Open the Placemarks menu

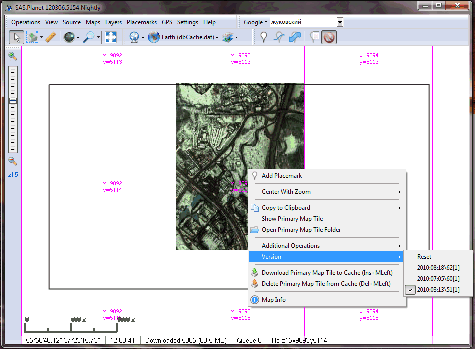(141, 22)
